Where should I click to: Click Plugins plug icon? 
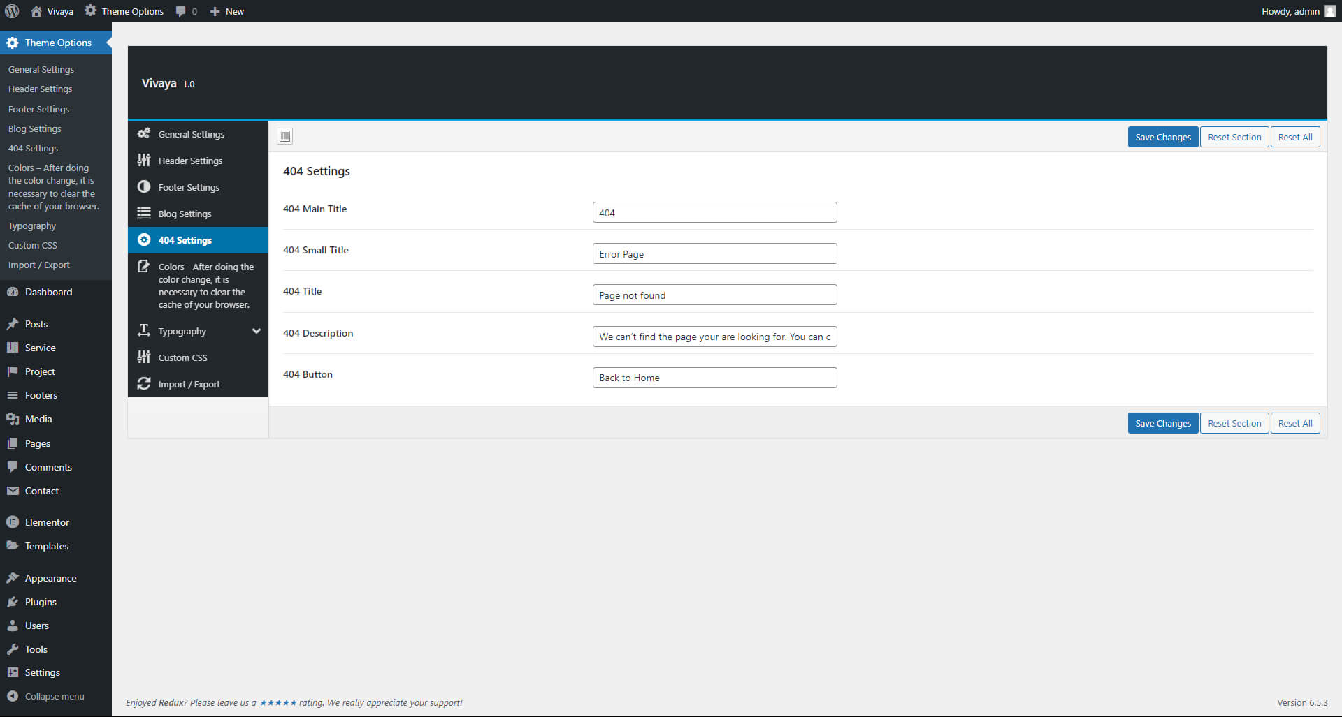pos(13,602)
